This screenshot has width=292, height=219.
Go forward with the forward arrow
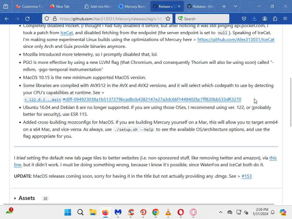tap(17, 19)
